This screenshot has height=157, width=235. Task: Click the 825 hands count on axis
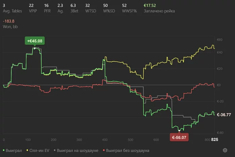(214, 140)
